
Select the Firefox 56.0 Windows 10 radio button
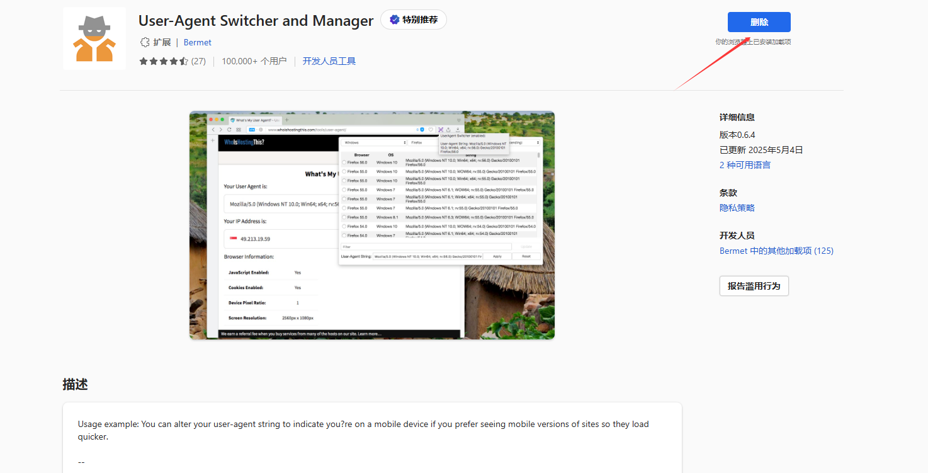[344, 162]
